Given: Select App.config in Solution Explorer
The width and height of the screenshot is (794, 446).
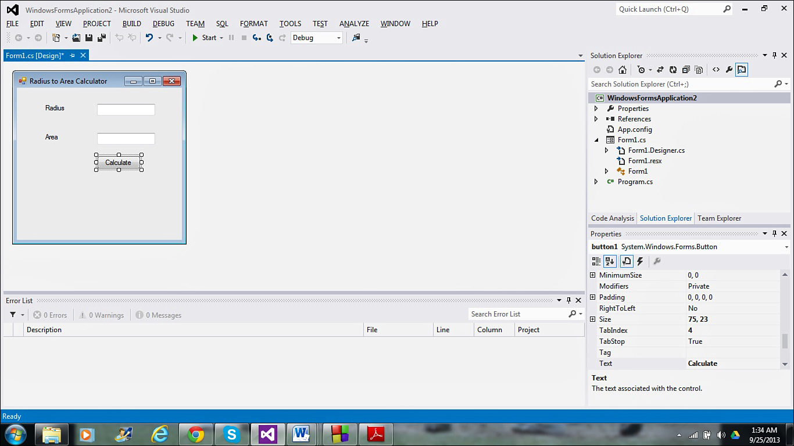Looking at the screenshot, I should [635, 130].
